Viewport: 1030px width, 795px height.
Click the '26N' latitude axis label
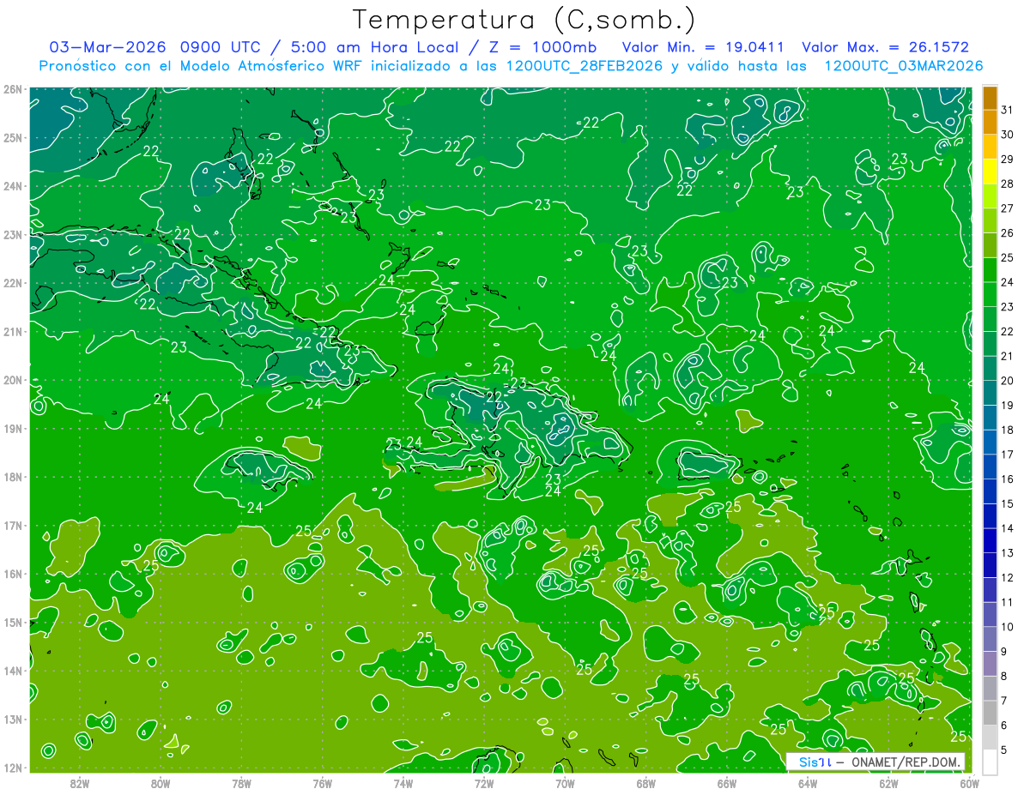12,89
